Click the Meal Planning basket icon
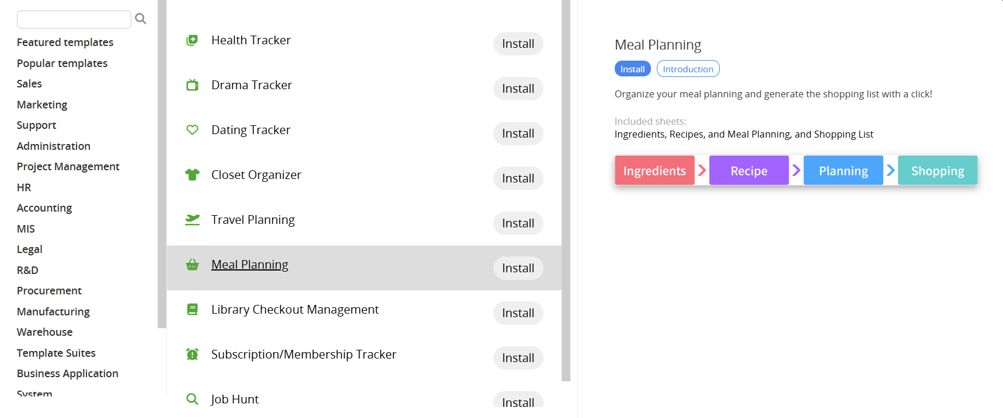Image resolution: width=1003 pixels, height=418 pixels. (x=192, y=265)
